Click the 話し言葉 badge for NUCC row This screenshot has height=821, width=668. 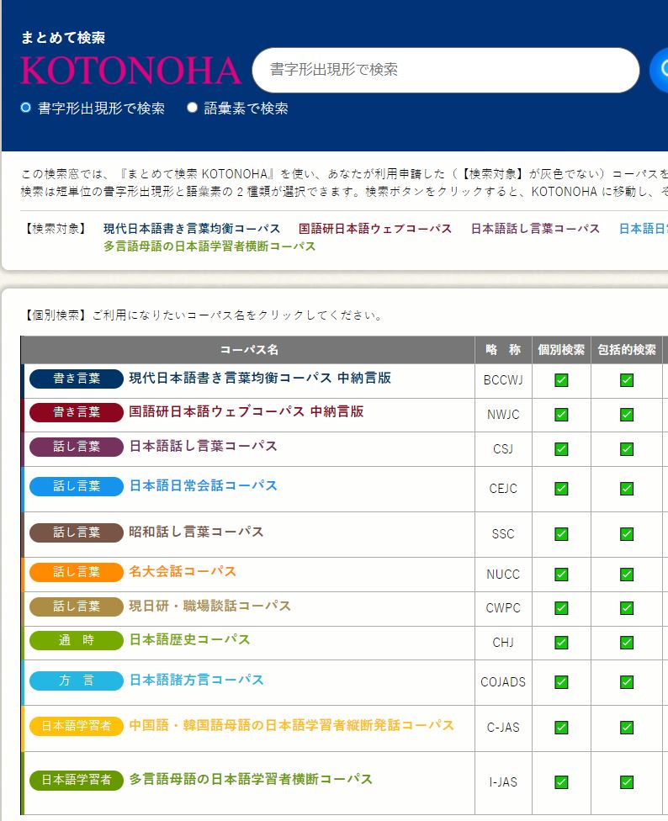point(77,572)
